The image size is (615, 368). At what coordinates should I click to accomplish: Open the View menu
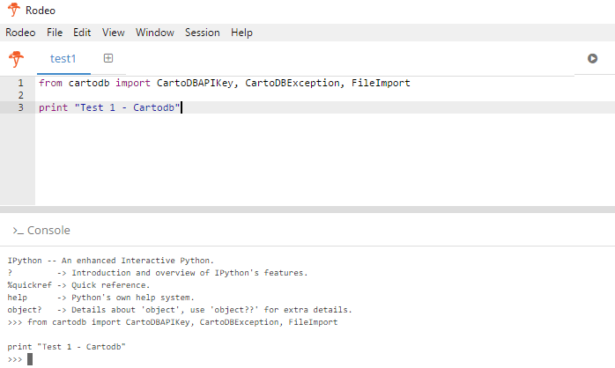coord(113,33)
